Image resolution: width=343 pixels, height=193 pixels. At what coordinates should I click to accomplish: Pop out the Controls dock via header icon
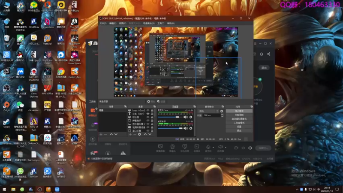(252, 106)
